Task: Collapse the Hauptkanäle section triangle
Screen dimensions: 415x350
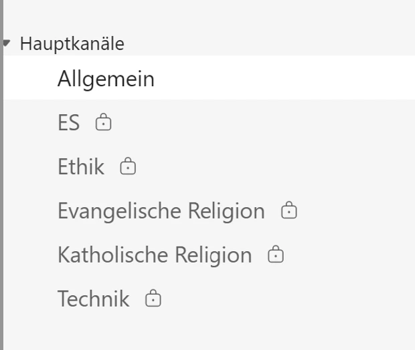Action: [x=7, y=44]
